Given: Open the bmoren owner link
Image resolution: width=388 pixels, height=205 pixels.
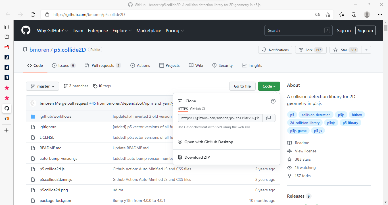Looking at the screenshot, I should (39, 50).
